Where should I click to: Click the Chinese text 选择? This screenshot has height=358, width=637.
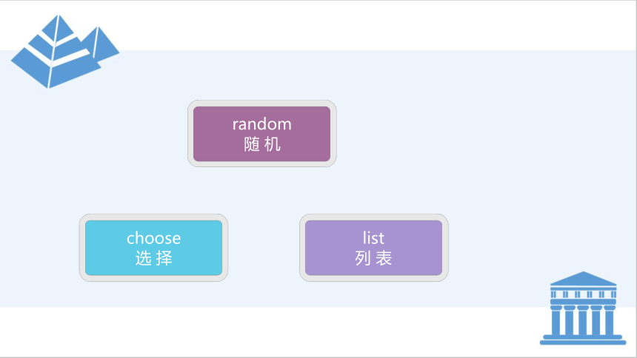(153, 258)
